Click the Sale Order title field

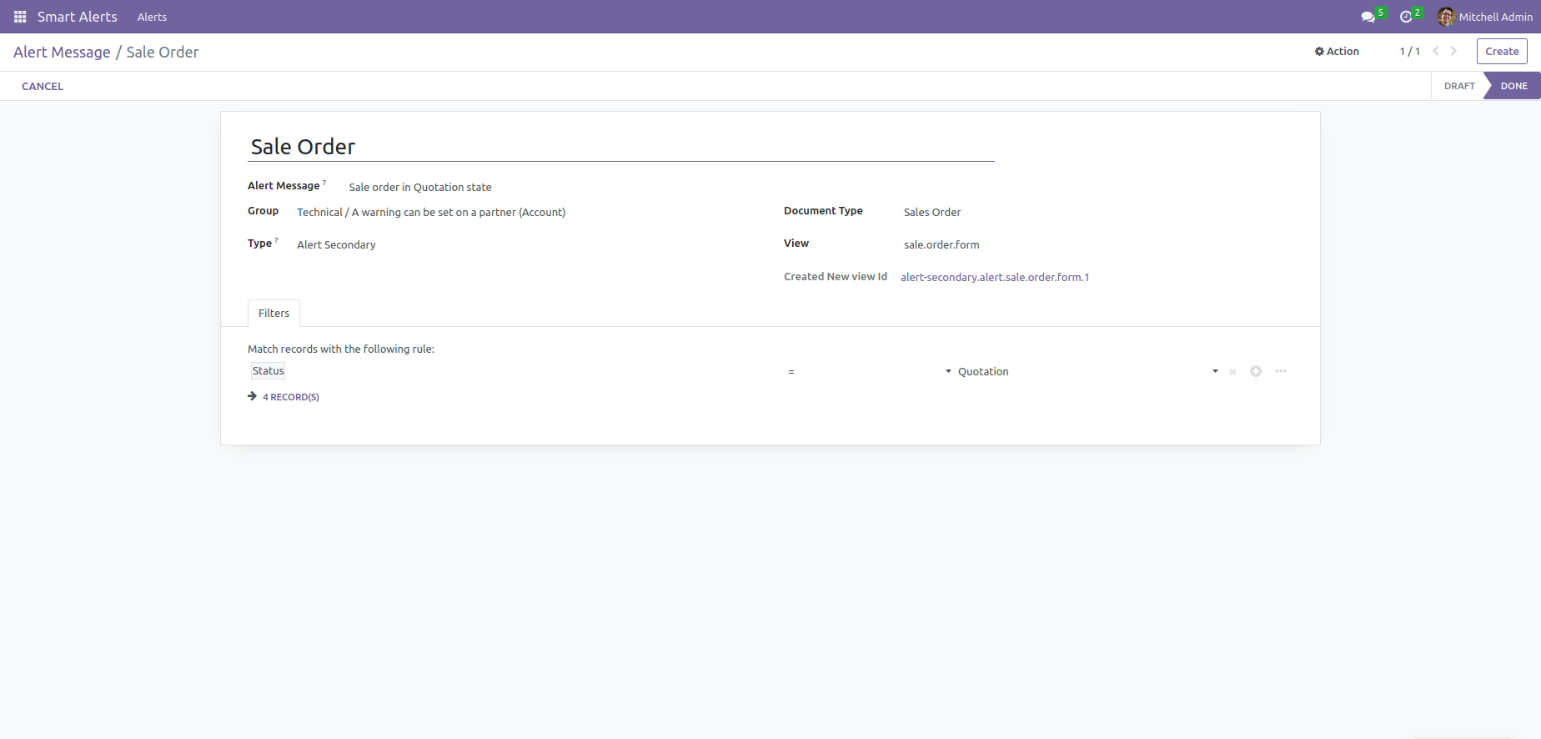(621, 147)
